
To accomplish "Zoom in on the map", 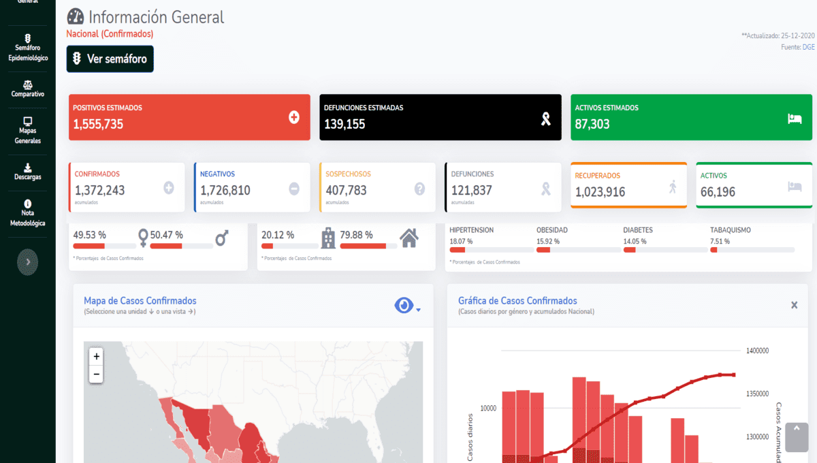I will 96,356.
